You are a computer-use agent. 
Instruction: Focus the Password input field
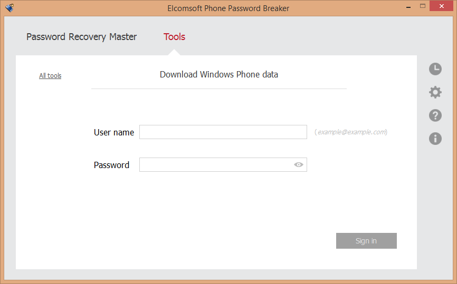point(223,165)
